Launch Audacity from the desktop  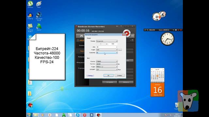[x=30, y=16]
